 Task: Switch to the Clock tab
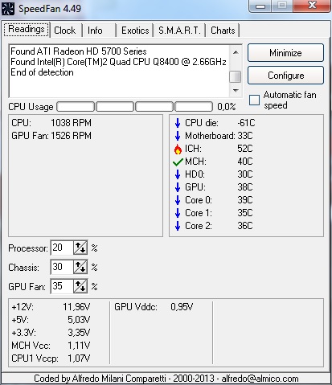pos(65,31)
